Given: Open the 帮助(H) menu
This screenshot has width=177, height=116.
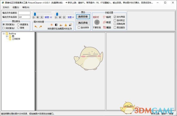Looking at the screenshot, I should click(26, 7).
